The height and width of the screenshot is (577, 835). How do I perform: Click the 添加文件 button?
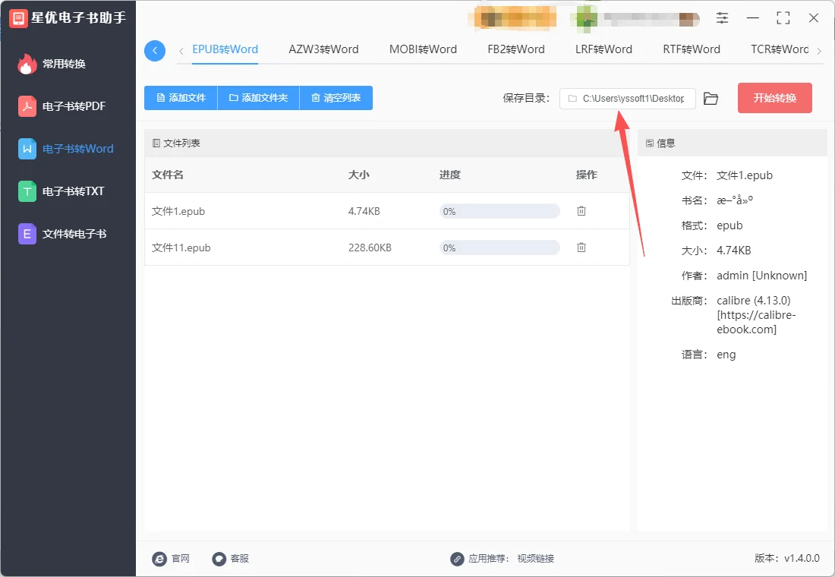click(181, 98)
